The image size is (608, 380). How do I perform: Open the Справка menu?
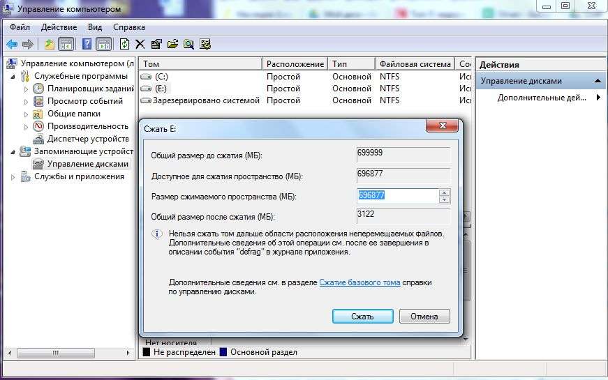tap(129, 27)
